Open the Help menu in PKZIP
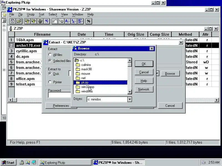 [90, 14]
